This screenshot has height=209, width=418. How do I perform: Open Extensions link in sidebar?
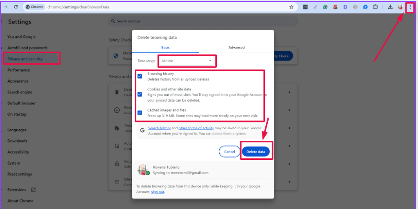[x=17, y=189]
